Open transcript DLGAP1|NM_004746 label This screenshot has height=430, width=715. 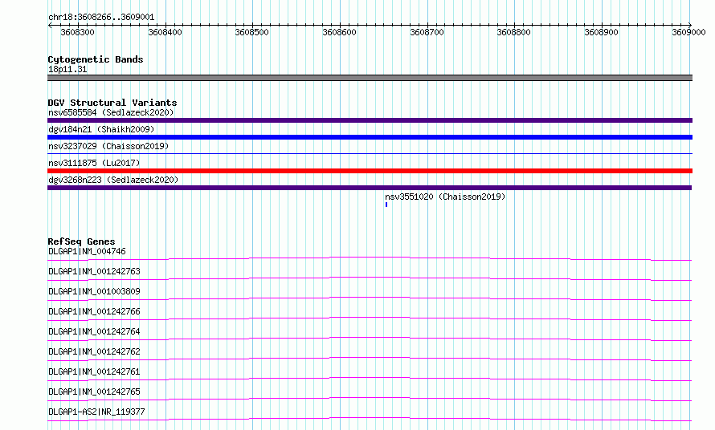87,251
